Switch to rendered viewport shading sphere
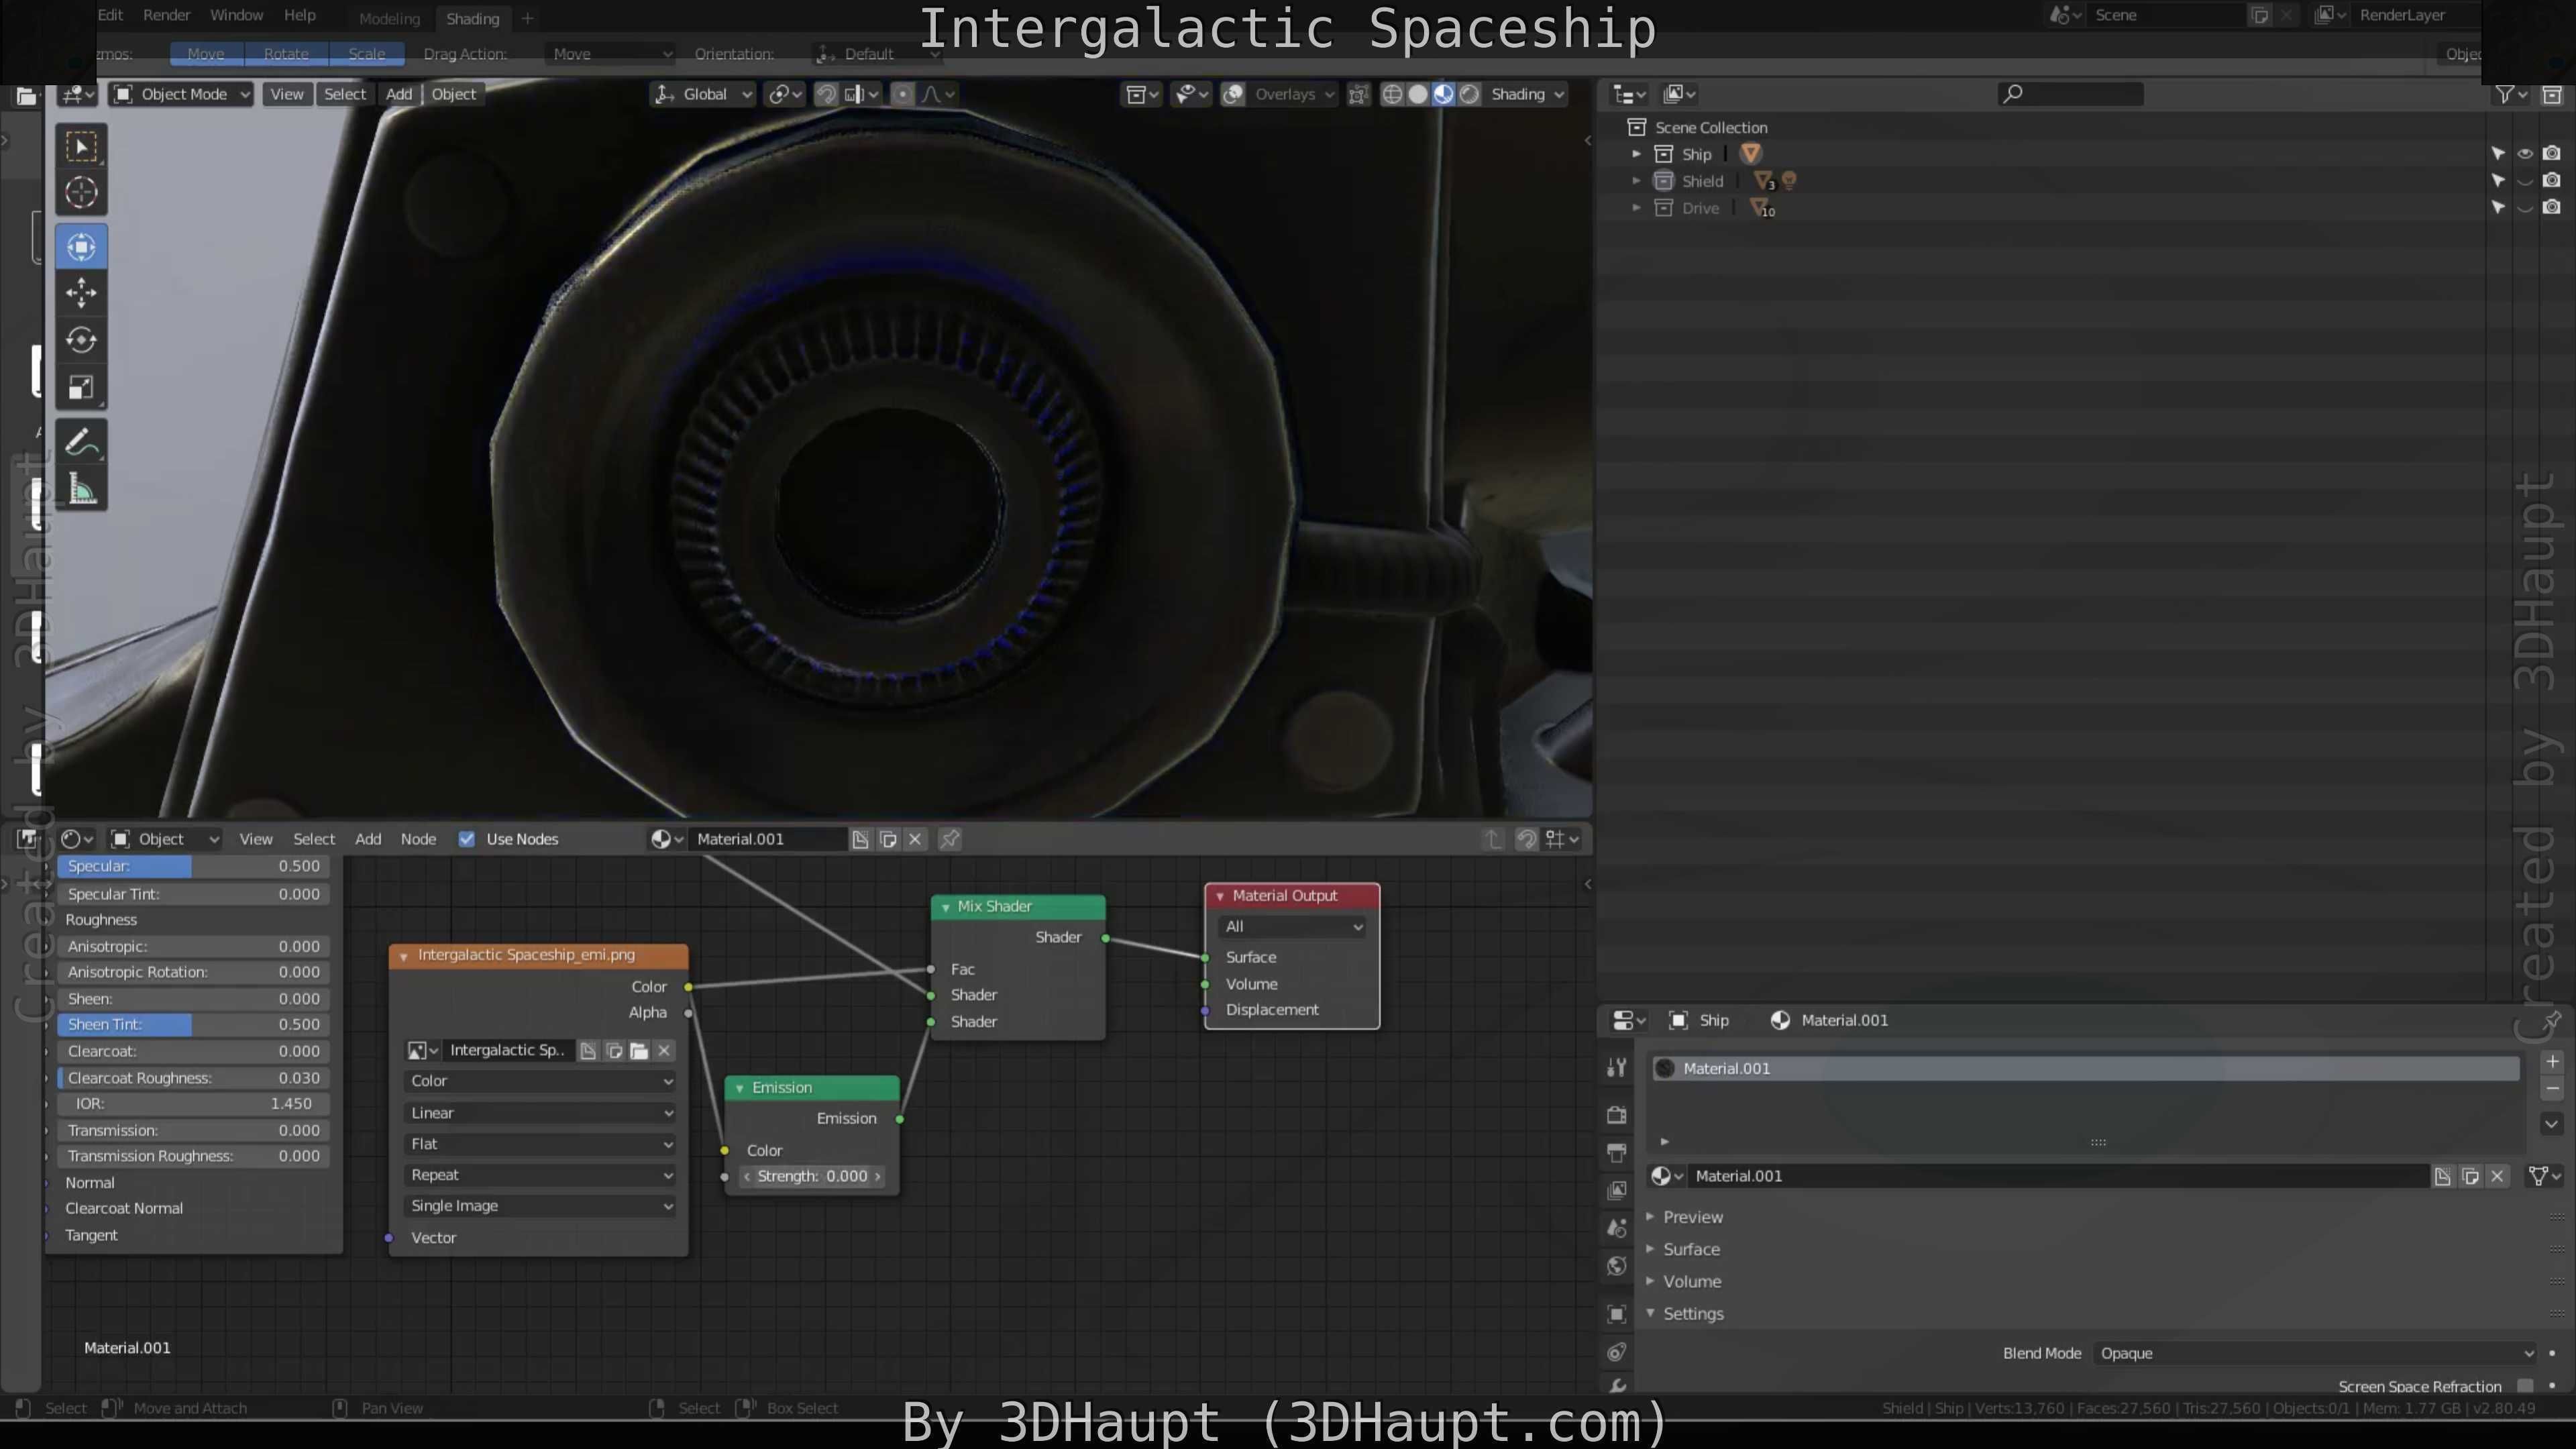Viewport: 2576px width, 1449px height. [x=1469, y=94]
